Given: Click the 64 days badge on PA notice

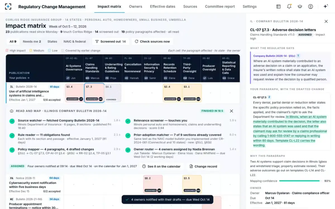Looking at the screenshot, I should point(54,178).
